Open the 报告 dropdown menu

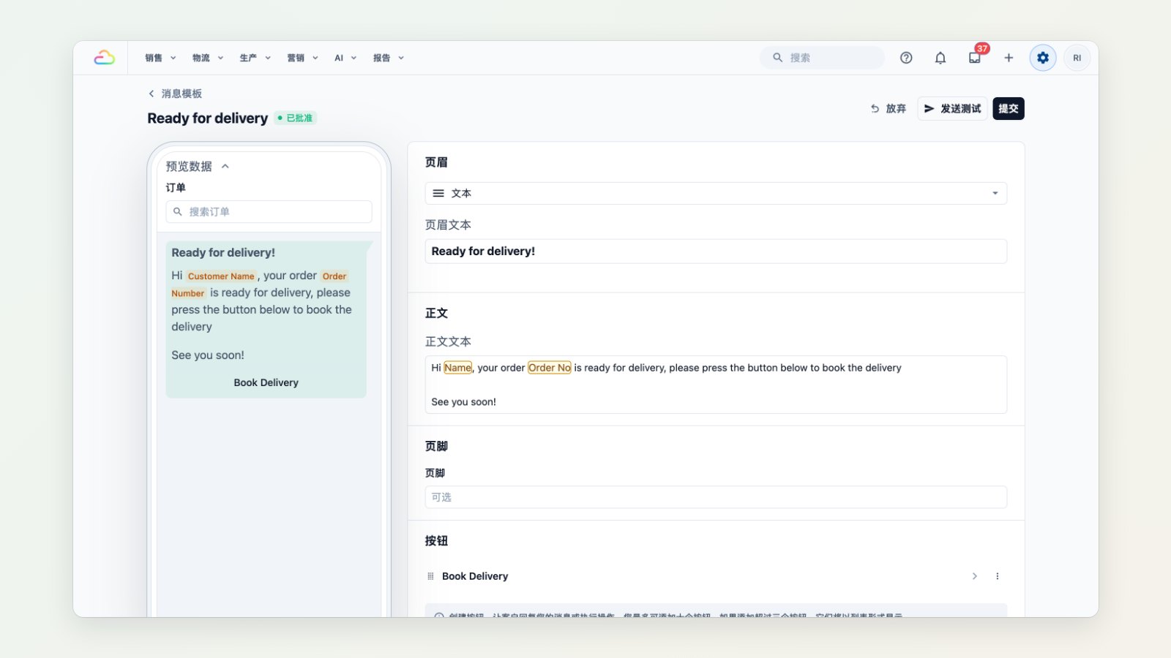(x=389, y=58)
